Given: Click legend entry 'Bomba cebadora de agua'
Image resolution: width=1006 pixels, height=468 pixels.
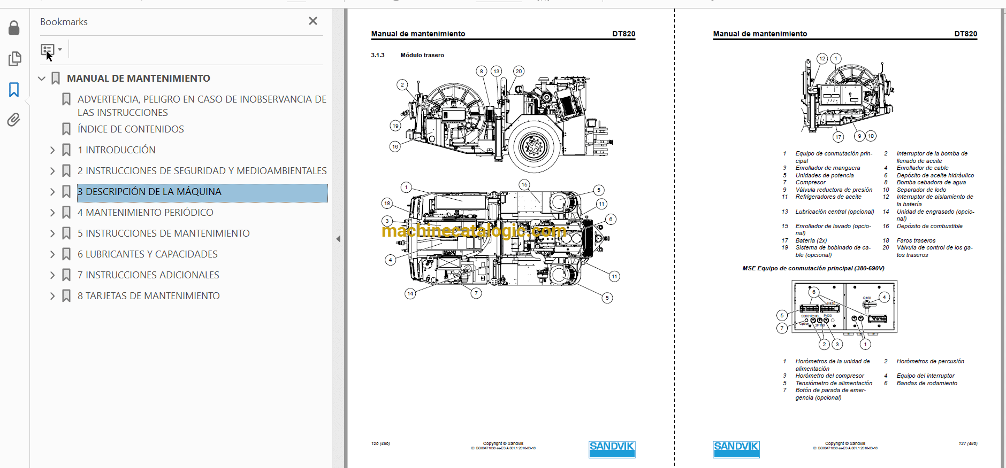Looking at the screenshot, I should (932, 182).
